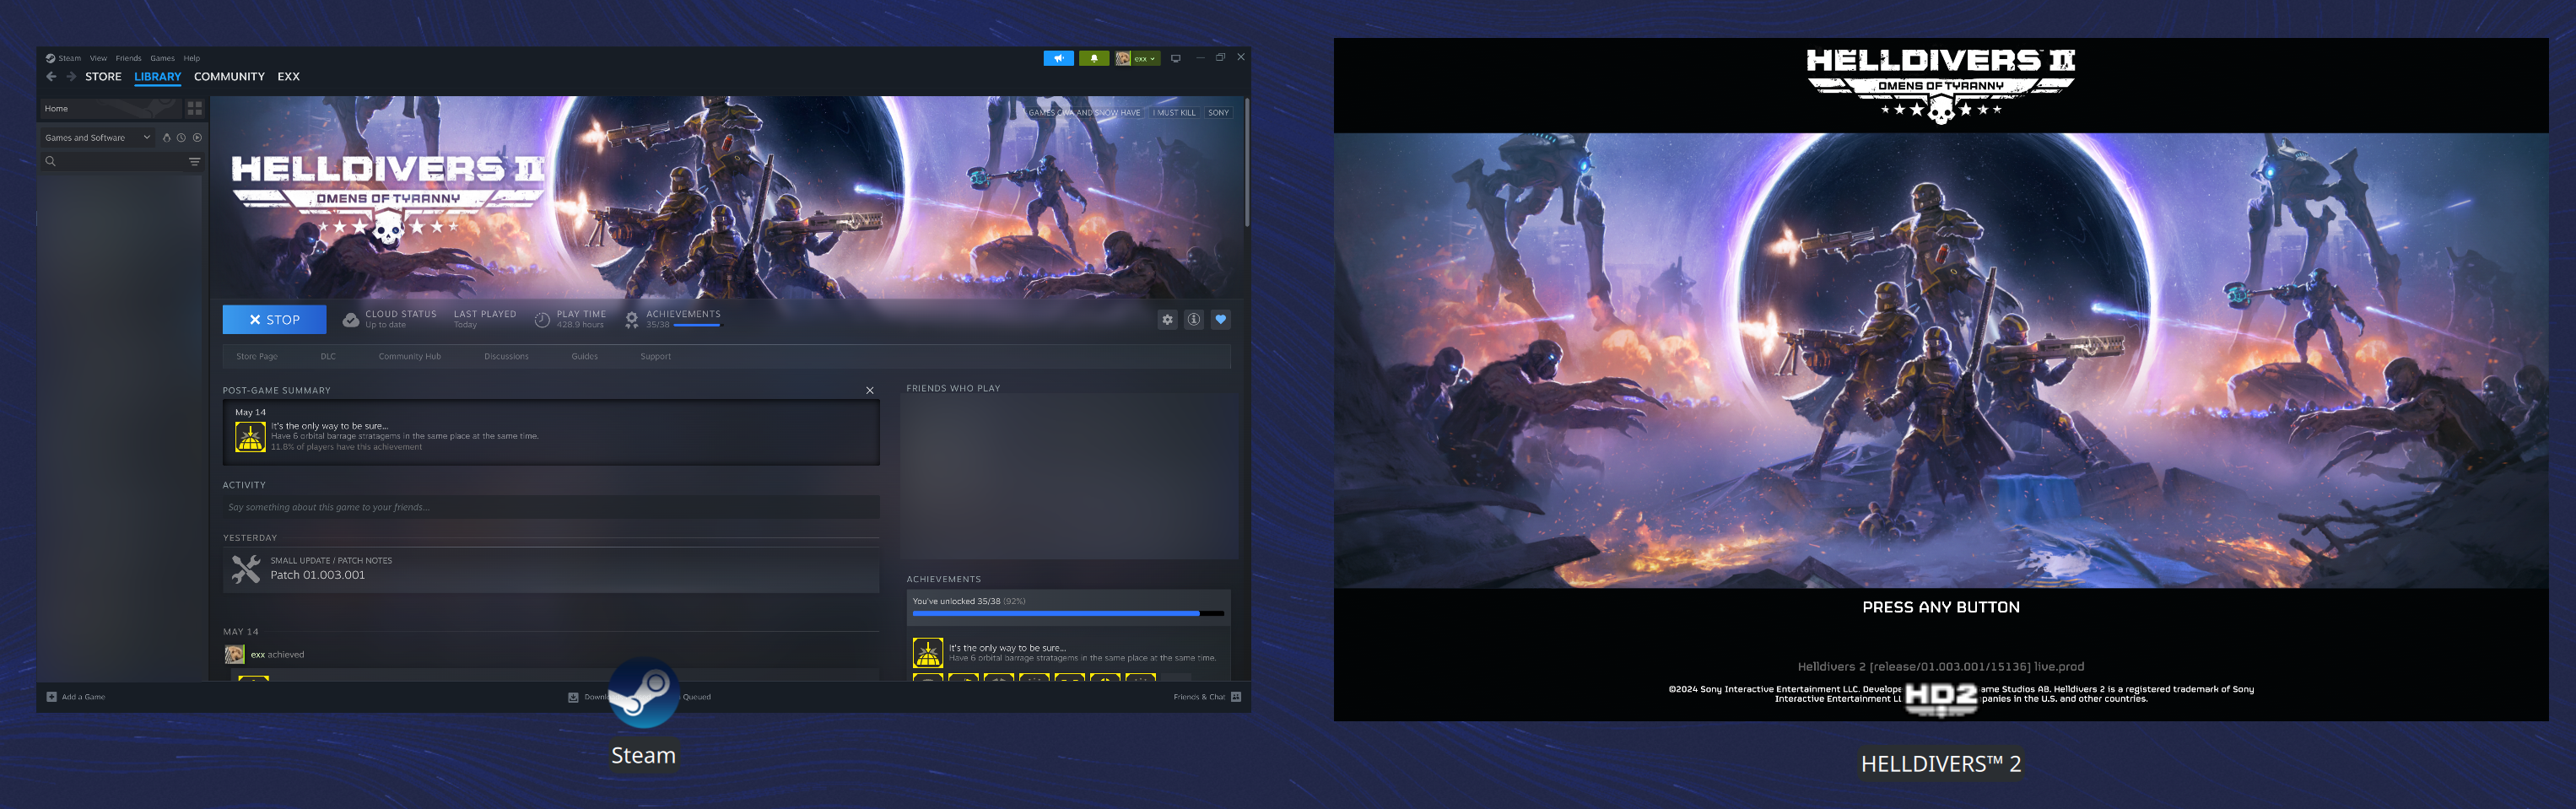Expand the Games and Software dropdown
Image resolution: width=2576 pixels, height=809 pixels.
[x=97, y=137]
